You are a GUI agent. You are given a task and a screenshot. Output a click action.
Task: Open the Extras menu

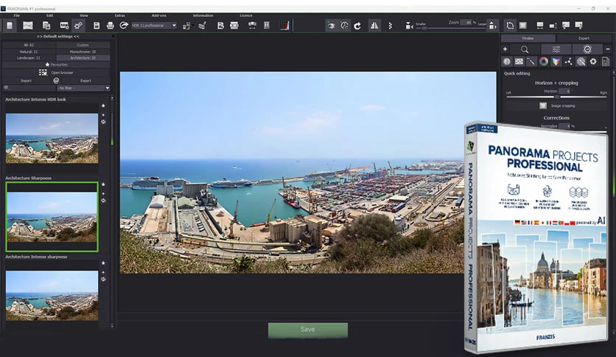point(120,15)
